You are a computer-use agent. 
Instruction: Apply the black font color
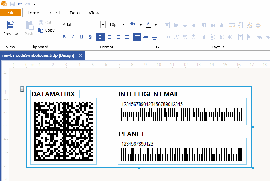[148, 25]
